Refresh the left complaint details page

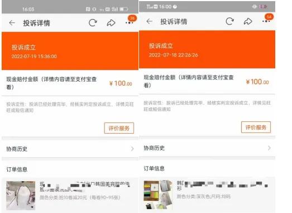93,23
